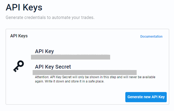Image resolution: width=174 pixels, height=111 pixels.
Task: Open the Documentation link
Action: coord(151,37)
